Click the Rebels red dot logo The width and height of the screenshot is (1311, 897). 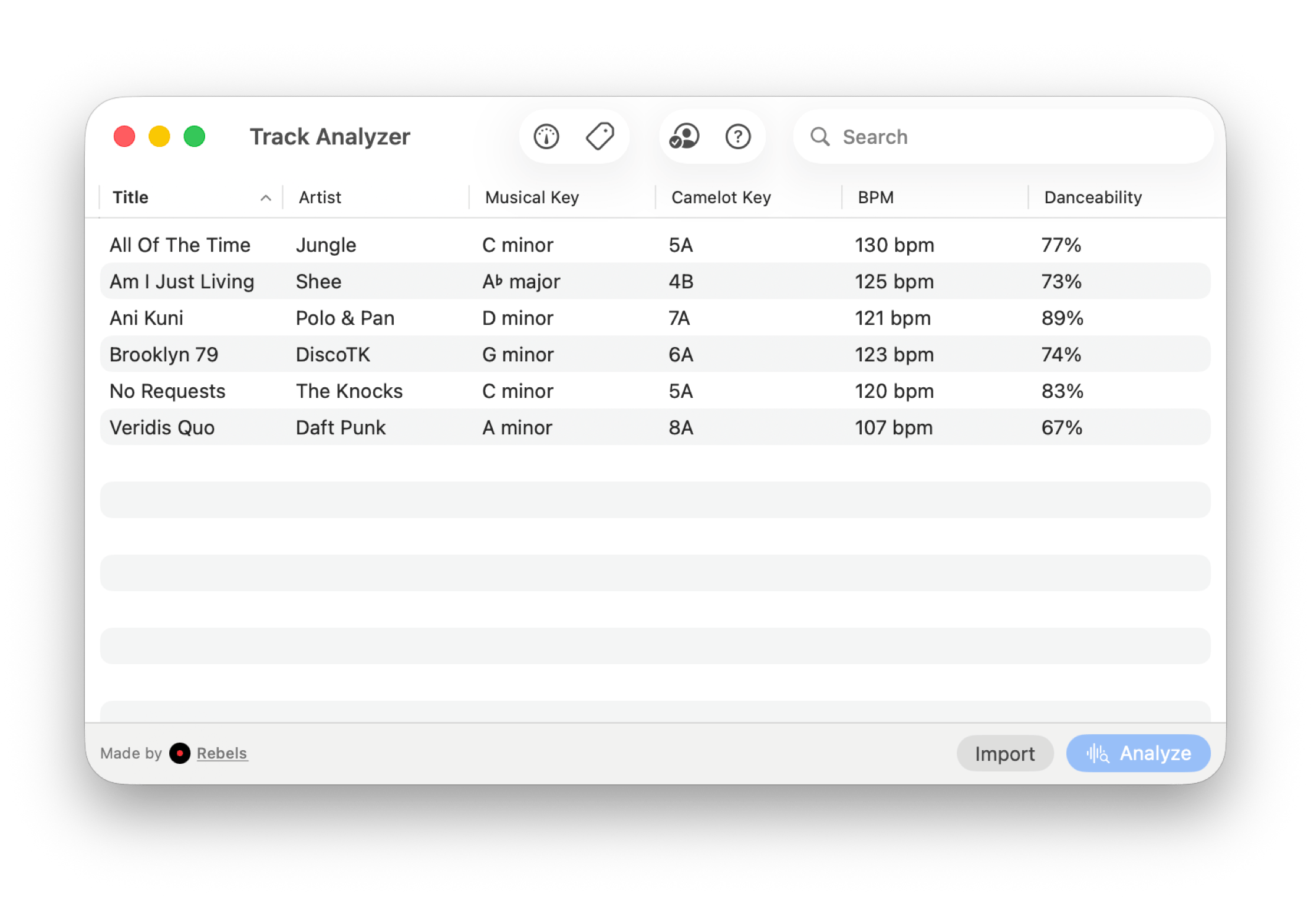coord(180,753)
